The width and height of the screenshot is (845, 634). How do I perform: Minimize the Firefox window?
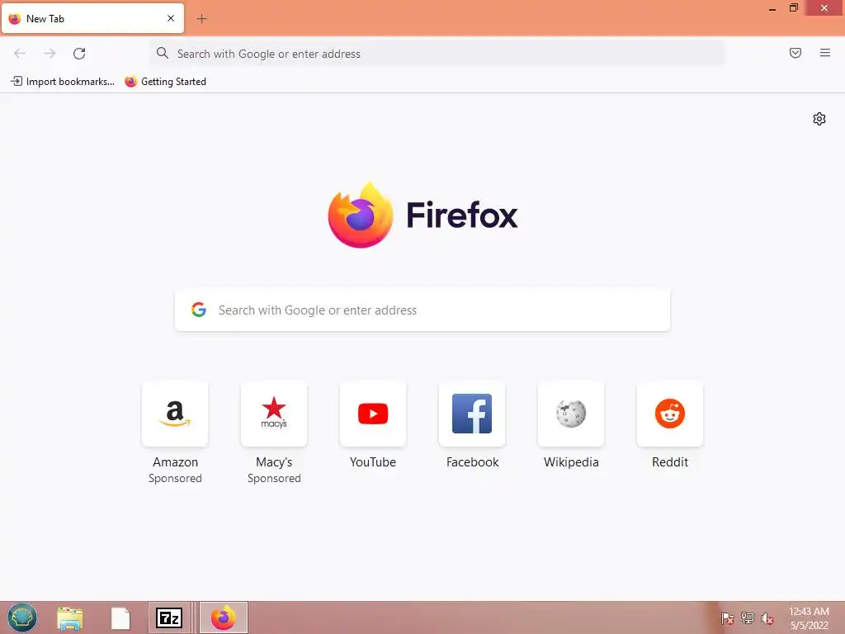(772, 8)
